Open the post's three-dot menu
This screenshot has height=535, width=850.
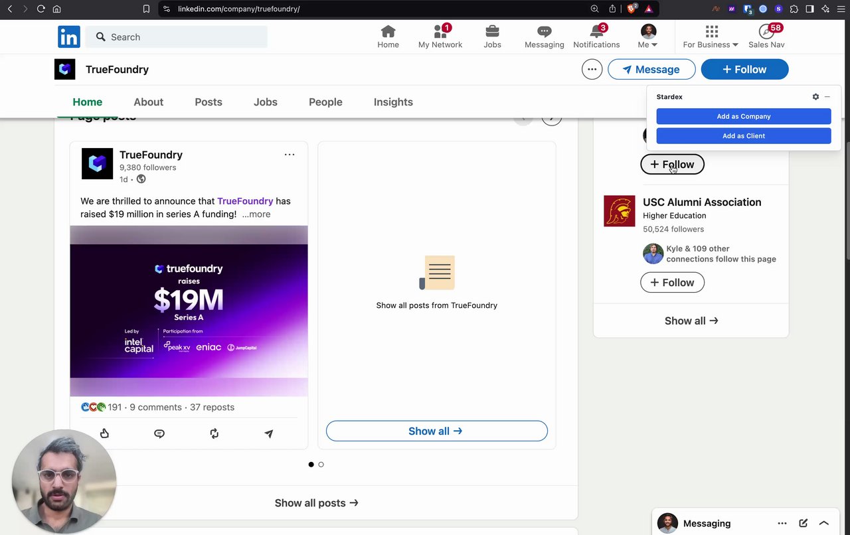click(290, 155)
